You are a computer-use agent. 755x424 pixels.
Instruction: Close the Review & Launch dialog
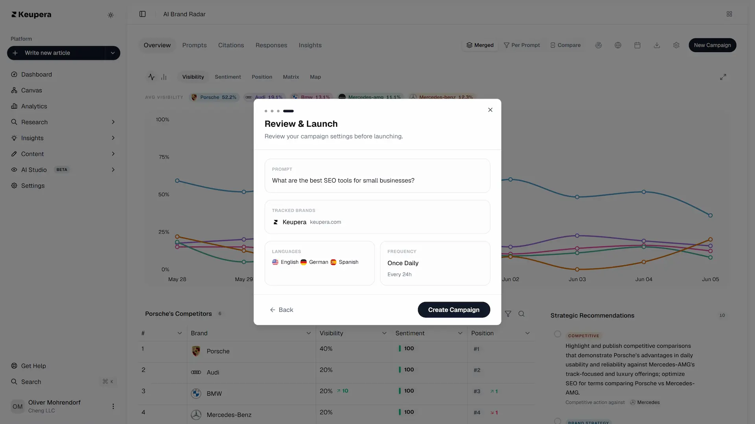[490, 110]
